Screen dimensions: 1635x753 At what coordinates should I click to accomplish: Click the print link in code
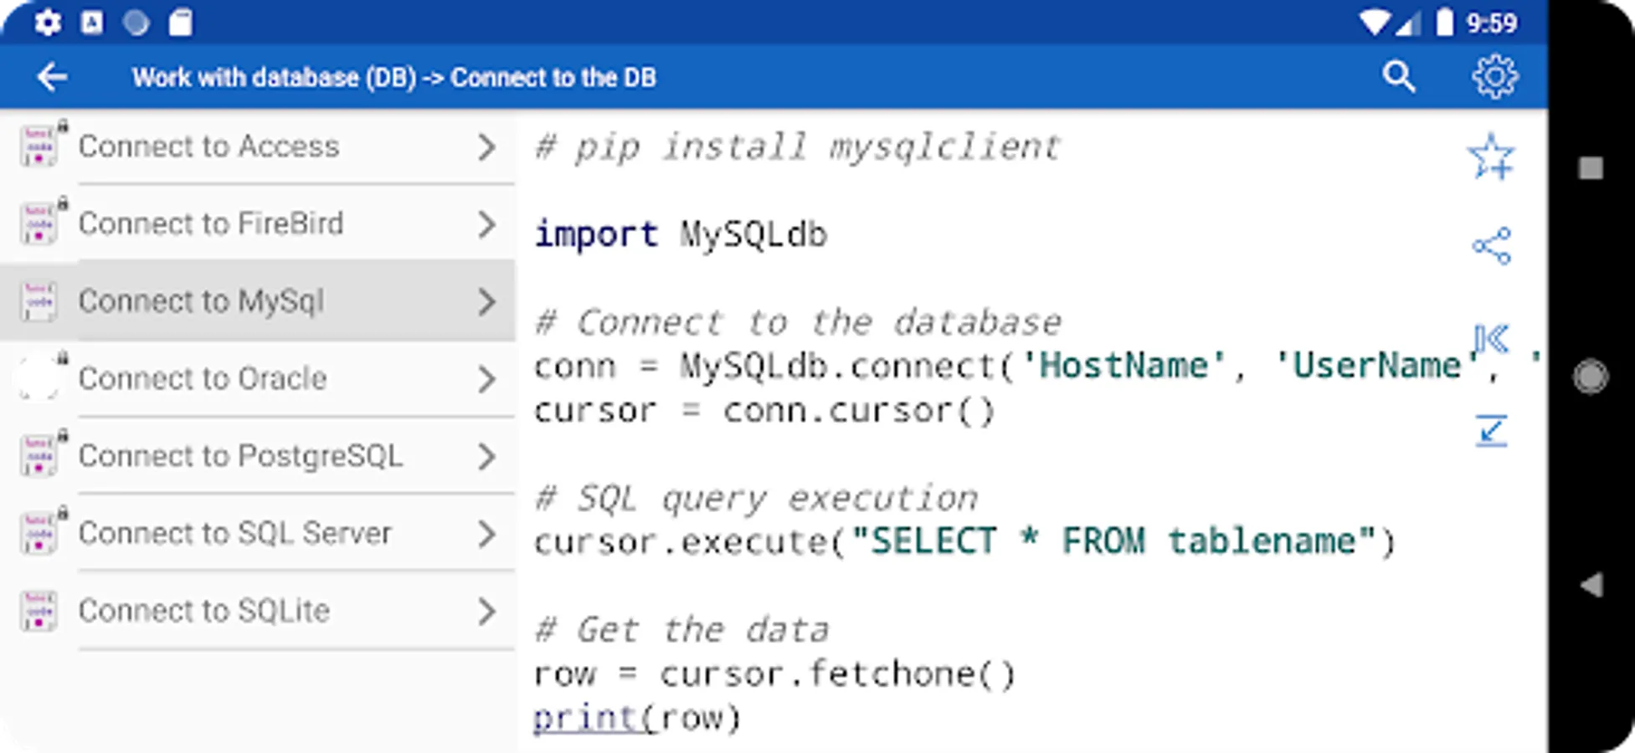[586, 718]
